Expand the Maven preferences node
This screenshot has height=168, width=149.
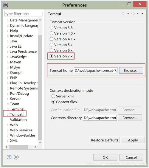[8, 62]
